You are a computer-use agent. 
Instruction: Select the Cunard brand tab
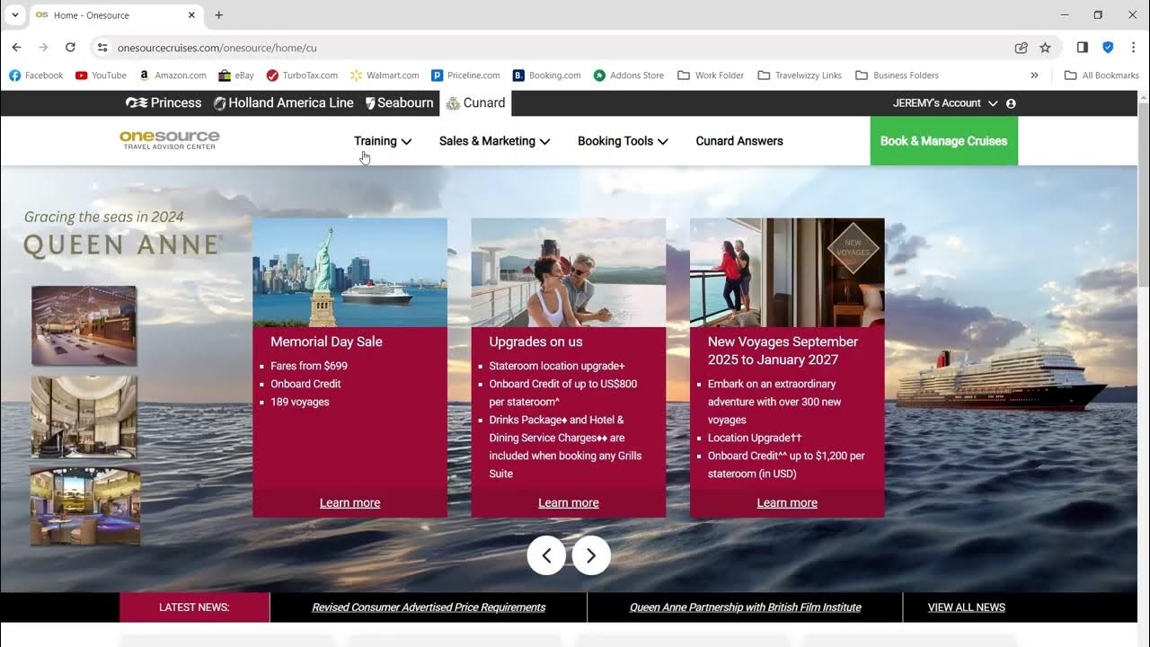coord(475,102)
